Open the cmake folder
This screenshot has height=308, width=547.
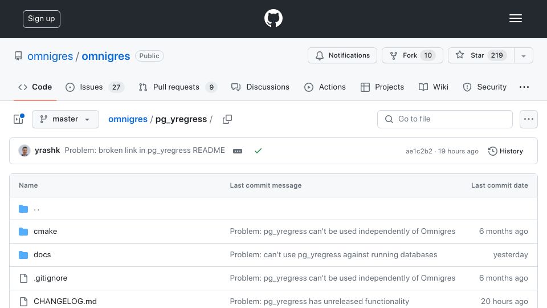pyautogui.click(x=46, y=232)
